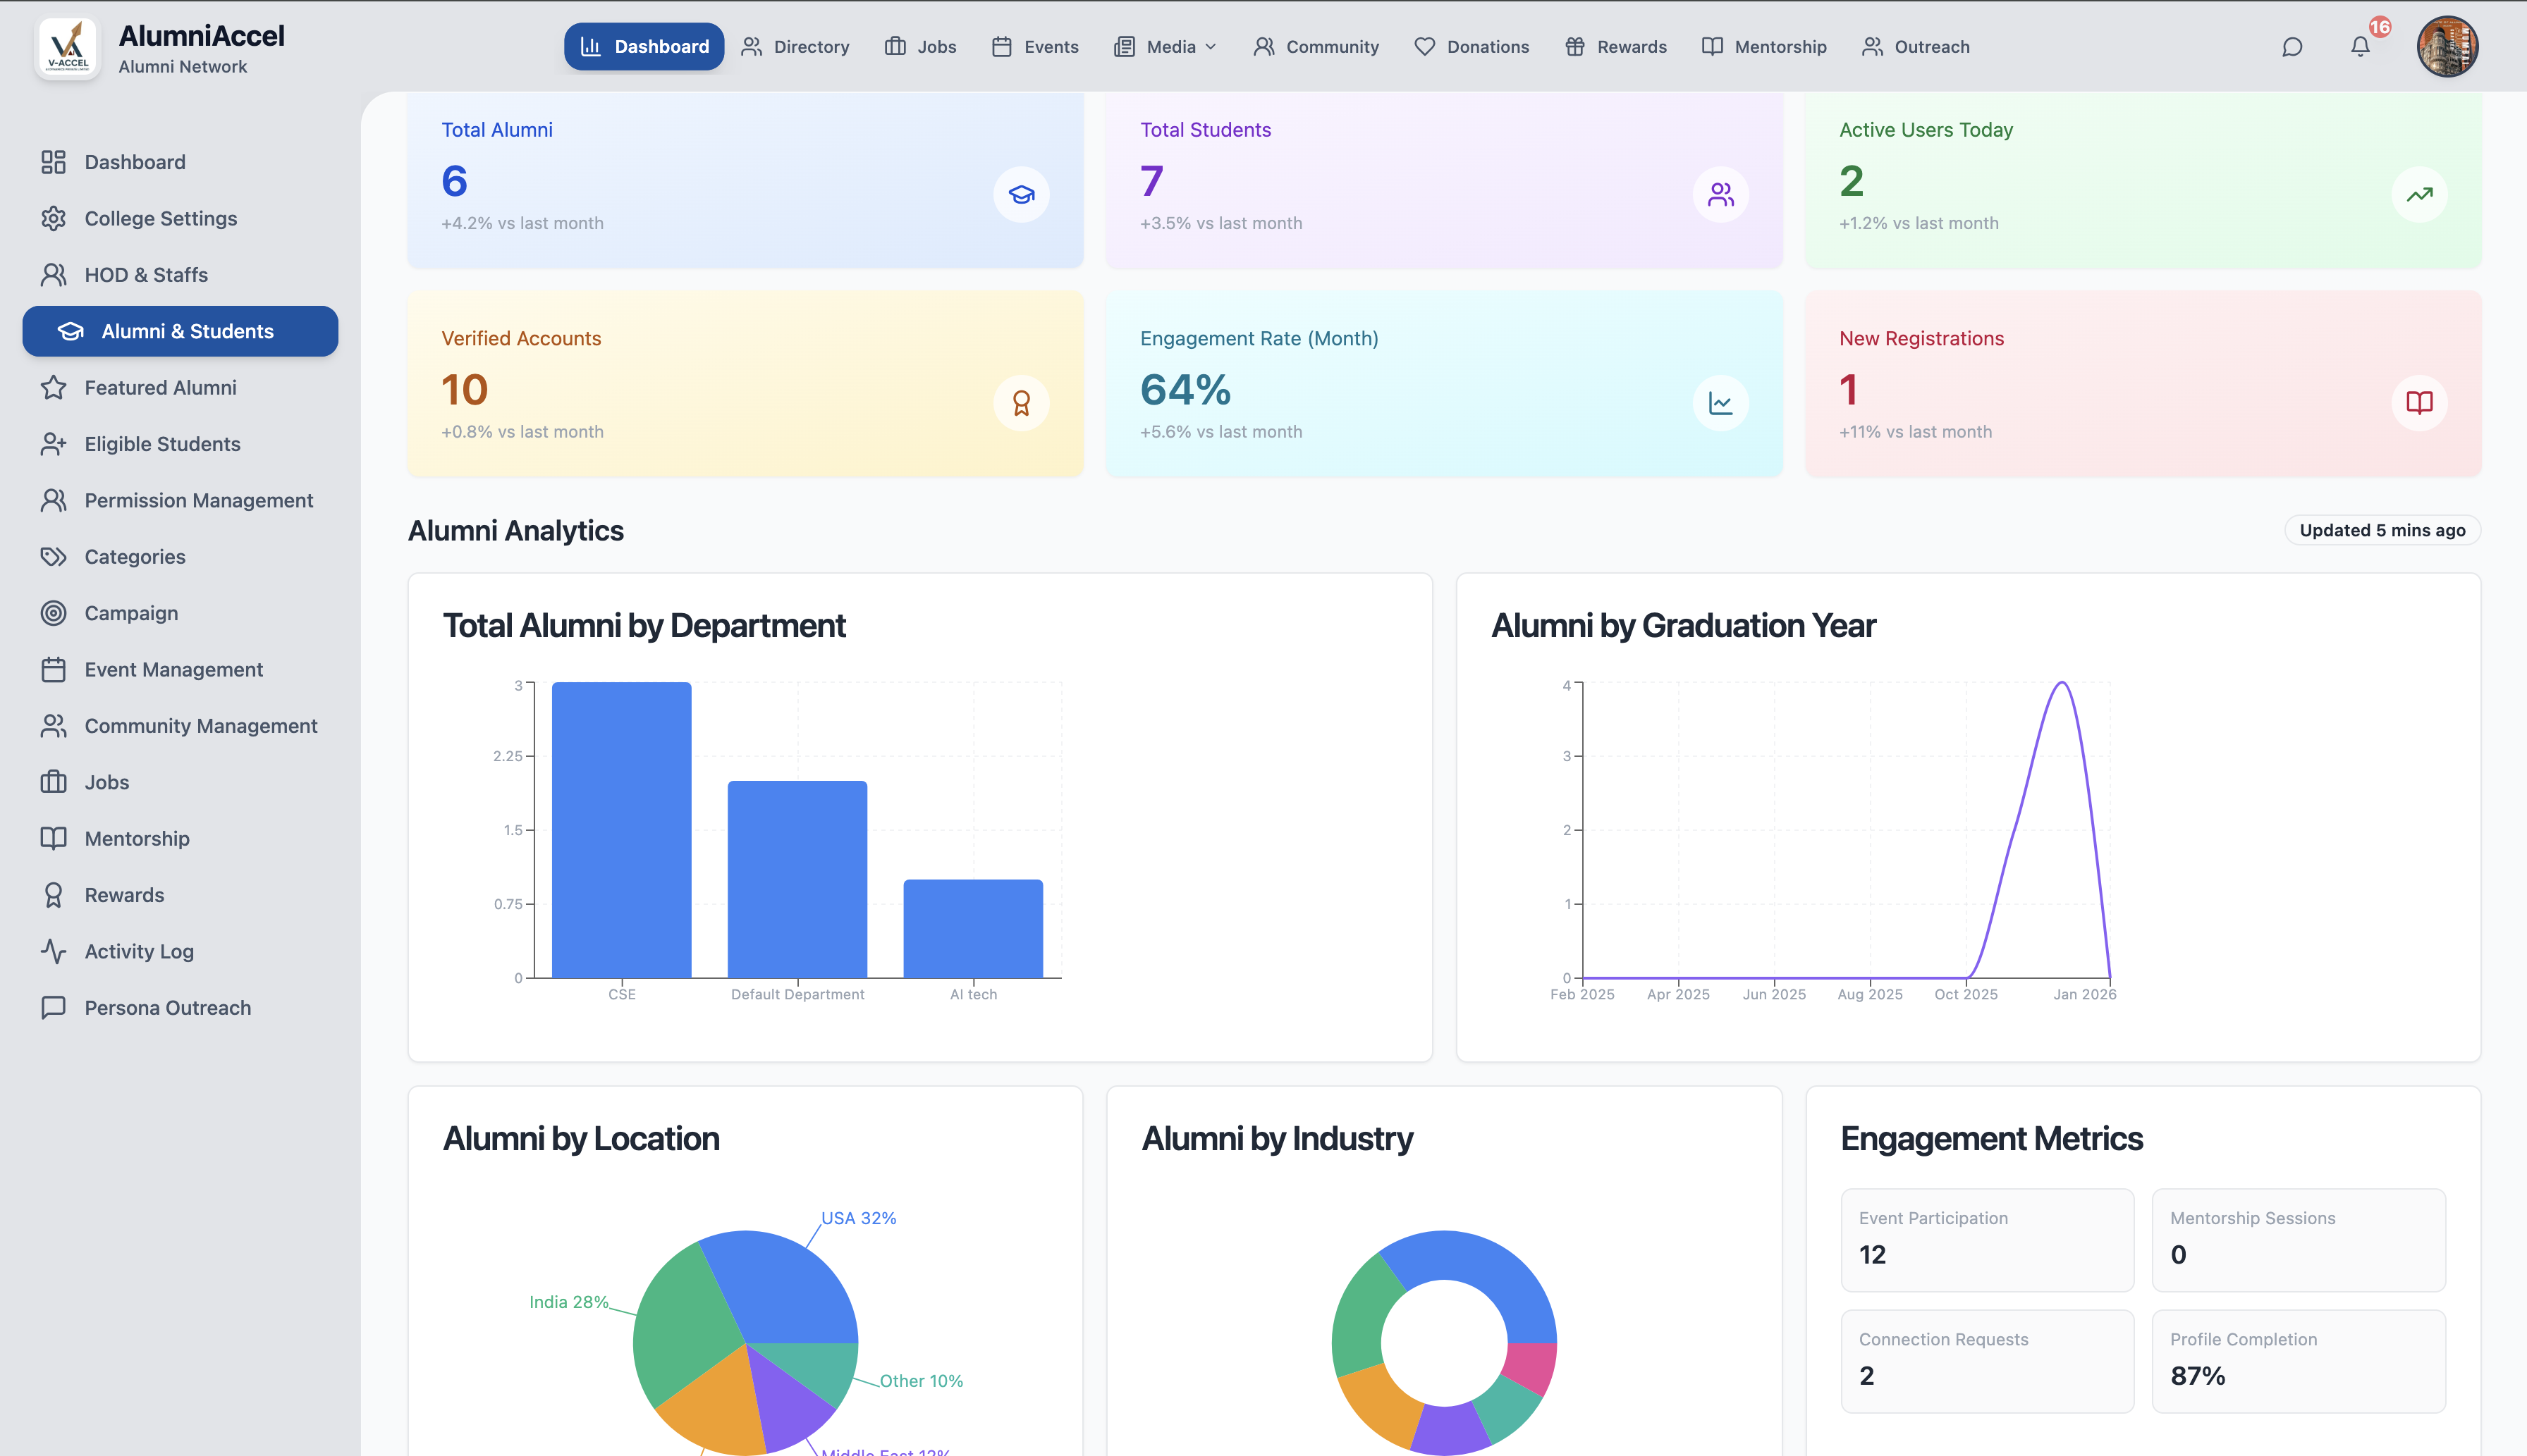Screen dimensions: 2527x1456
Task: Open College Settings in the sidebar
Action: [160, 218]
